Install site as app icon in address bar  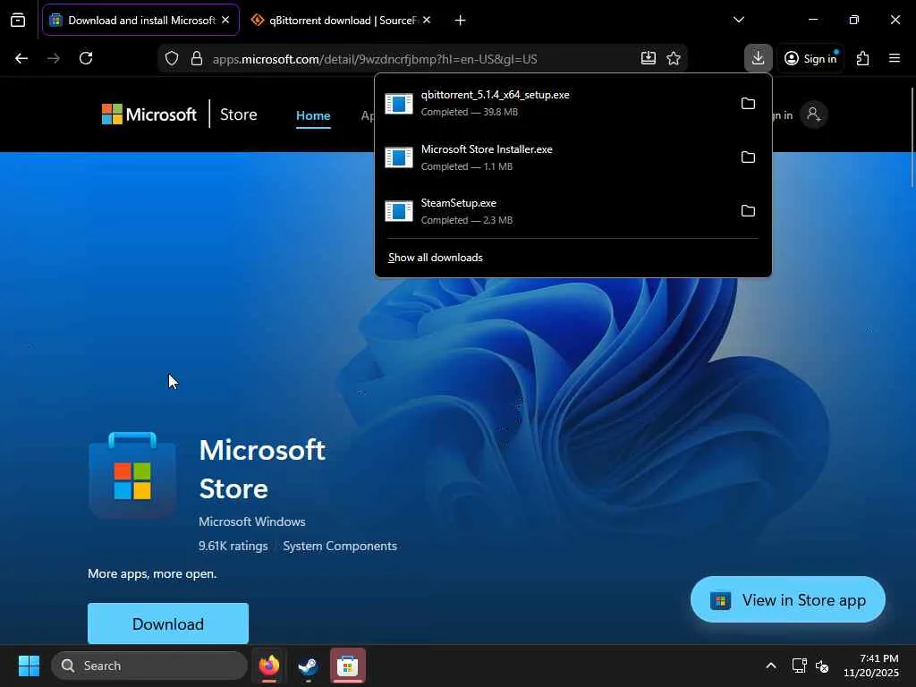click(649, 58)
